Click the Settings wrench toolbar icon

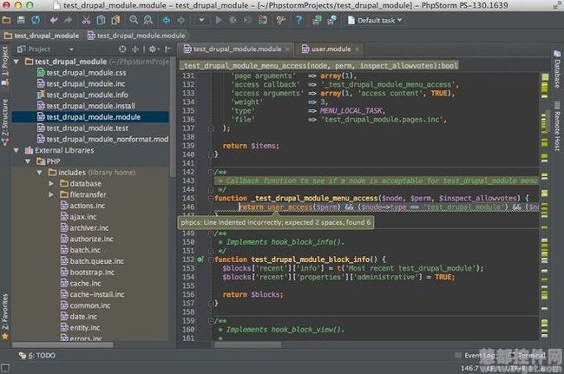pyautogui.click(x=280, y=20)
